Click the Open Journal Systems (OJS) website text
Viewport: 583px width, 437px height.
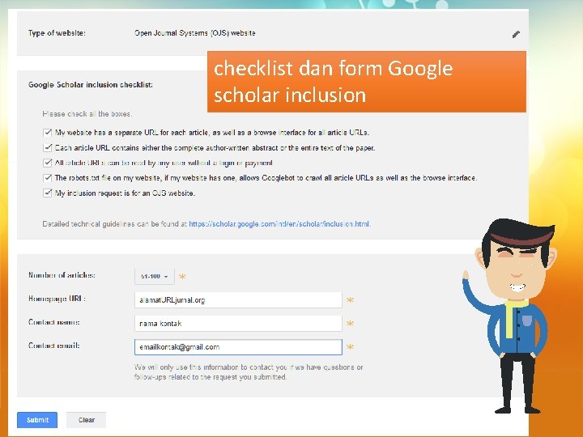coord(194,33)
